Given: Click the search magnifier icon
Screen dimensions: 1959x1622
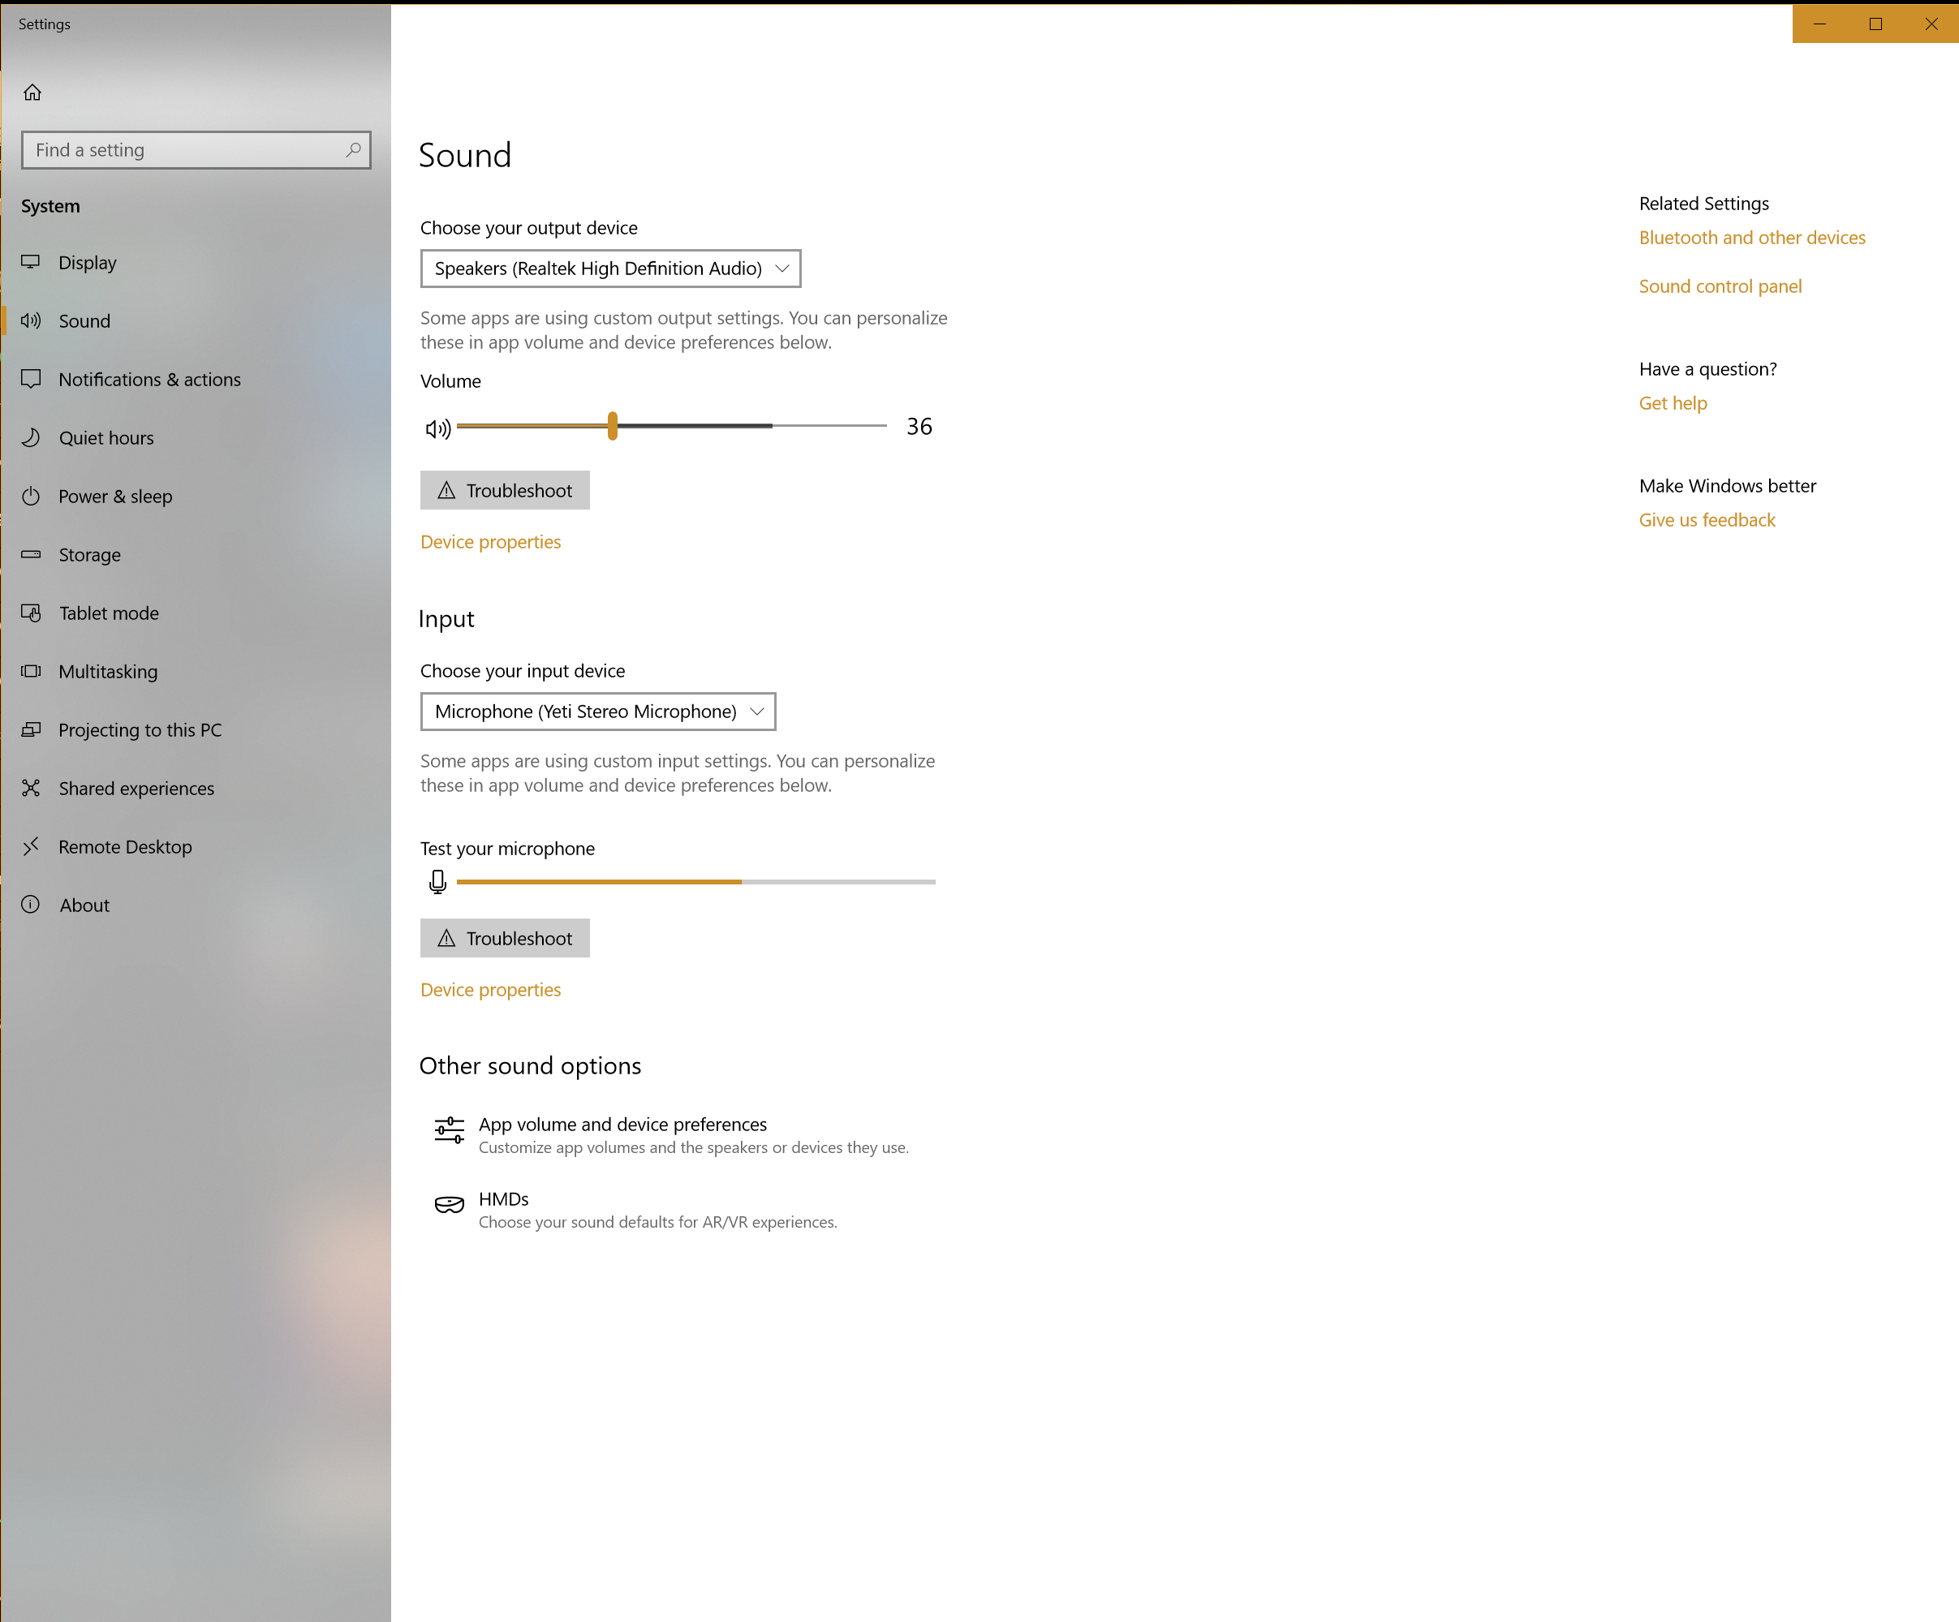Looking at the screenshot, I should point(354,150).
